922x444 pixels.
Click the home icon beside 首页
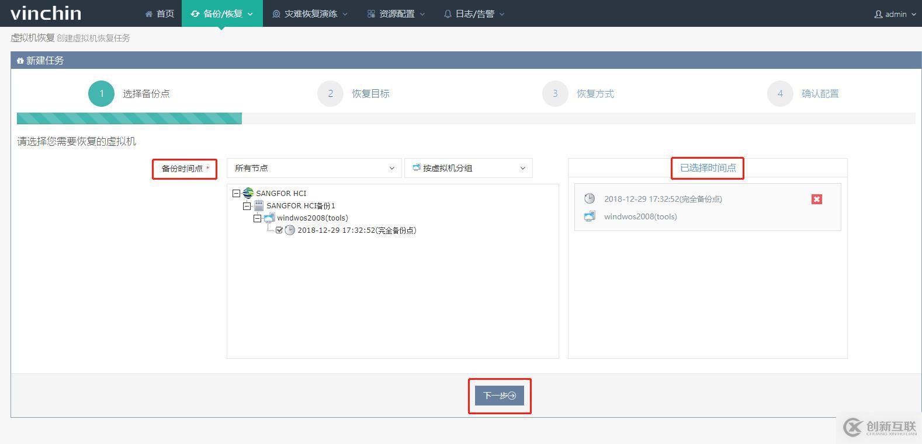[149, 14]
